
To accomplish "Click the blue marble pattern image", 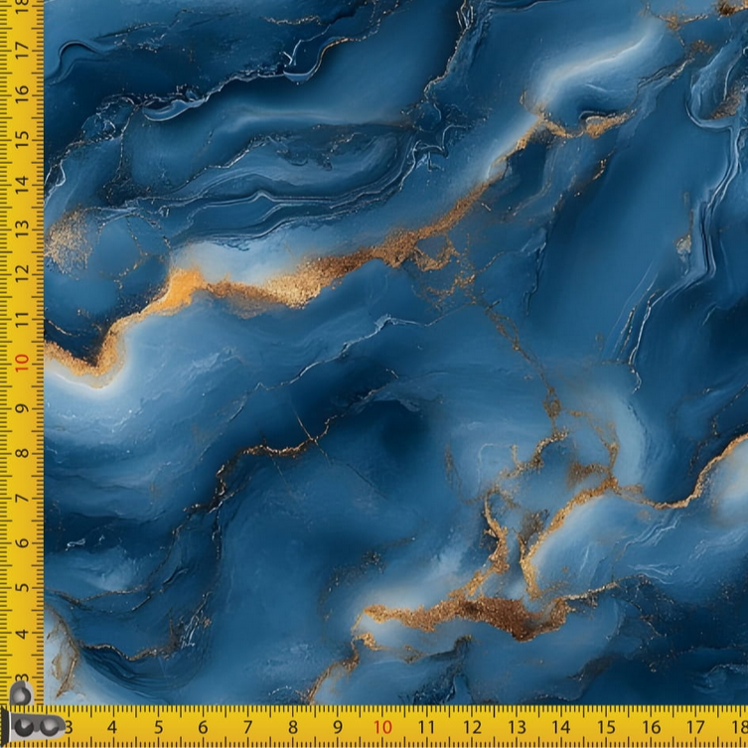I will (x=397, y=348).
